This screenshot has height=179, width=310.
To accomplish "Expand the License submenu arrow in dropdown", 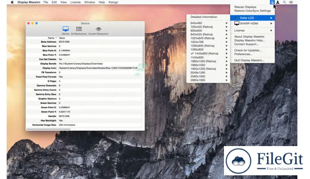I will (x=271, y=30).
